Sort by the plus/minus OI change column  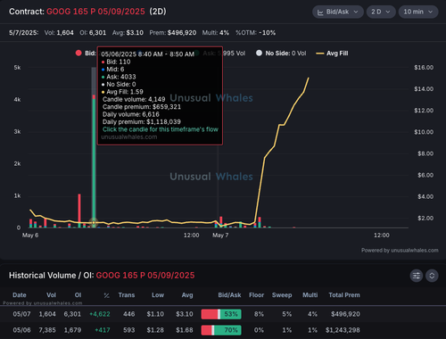pos(107,295)
